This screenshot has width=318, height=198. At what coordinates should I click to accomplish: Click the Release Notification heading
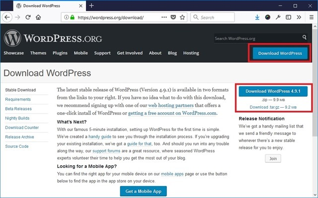(x=262, y=119)
